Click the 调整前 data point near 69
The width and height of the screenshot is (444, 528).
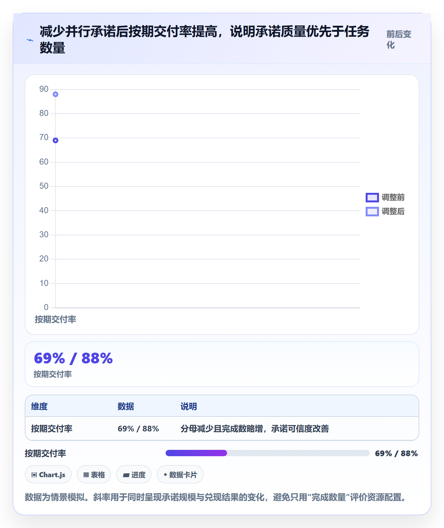[55, 140]
